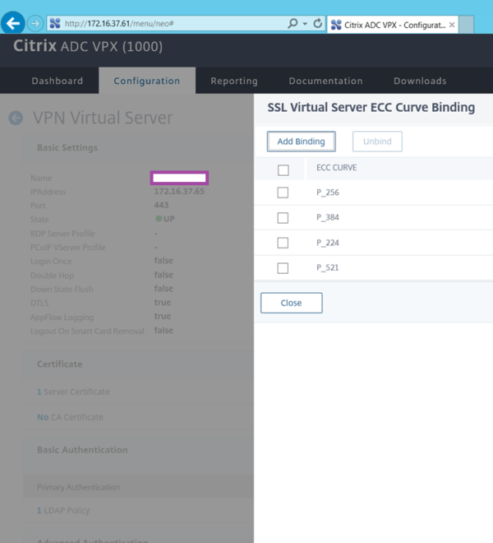Click the refresh page icon
This screenshot has width=493, height=543.
click(317, 23)
